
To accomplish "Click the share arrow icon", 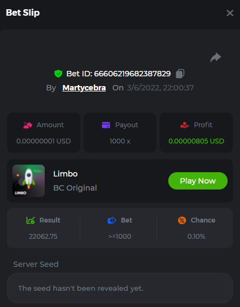I will (x=216, y=57).
